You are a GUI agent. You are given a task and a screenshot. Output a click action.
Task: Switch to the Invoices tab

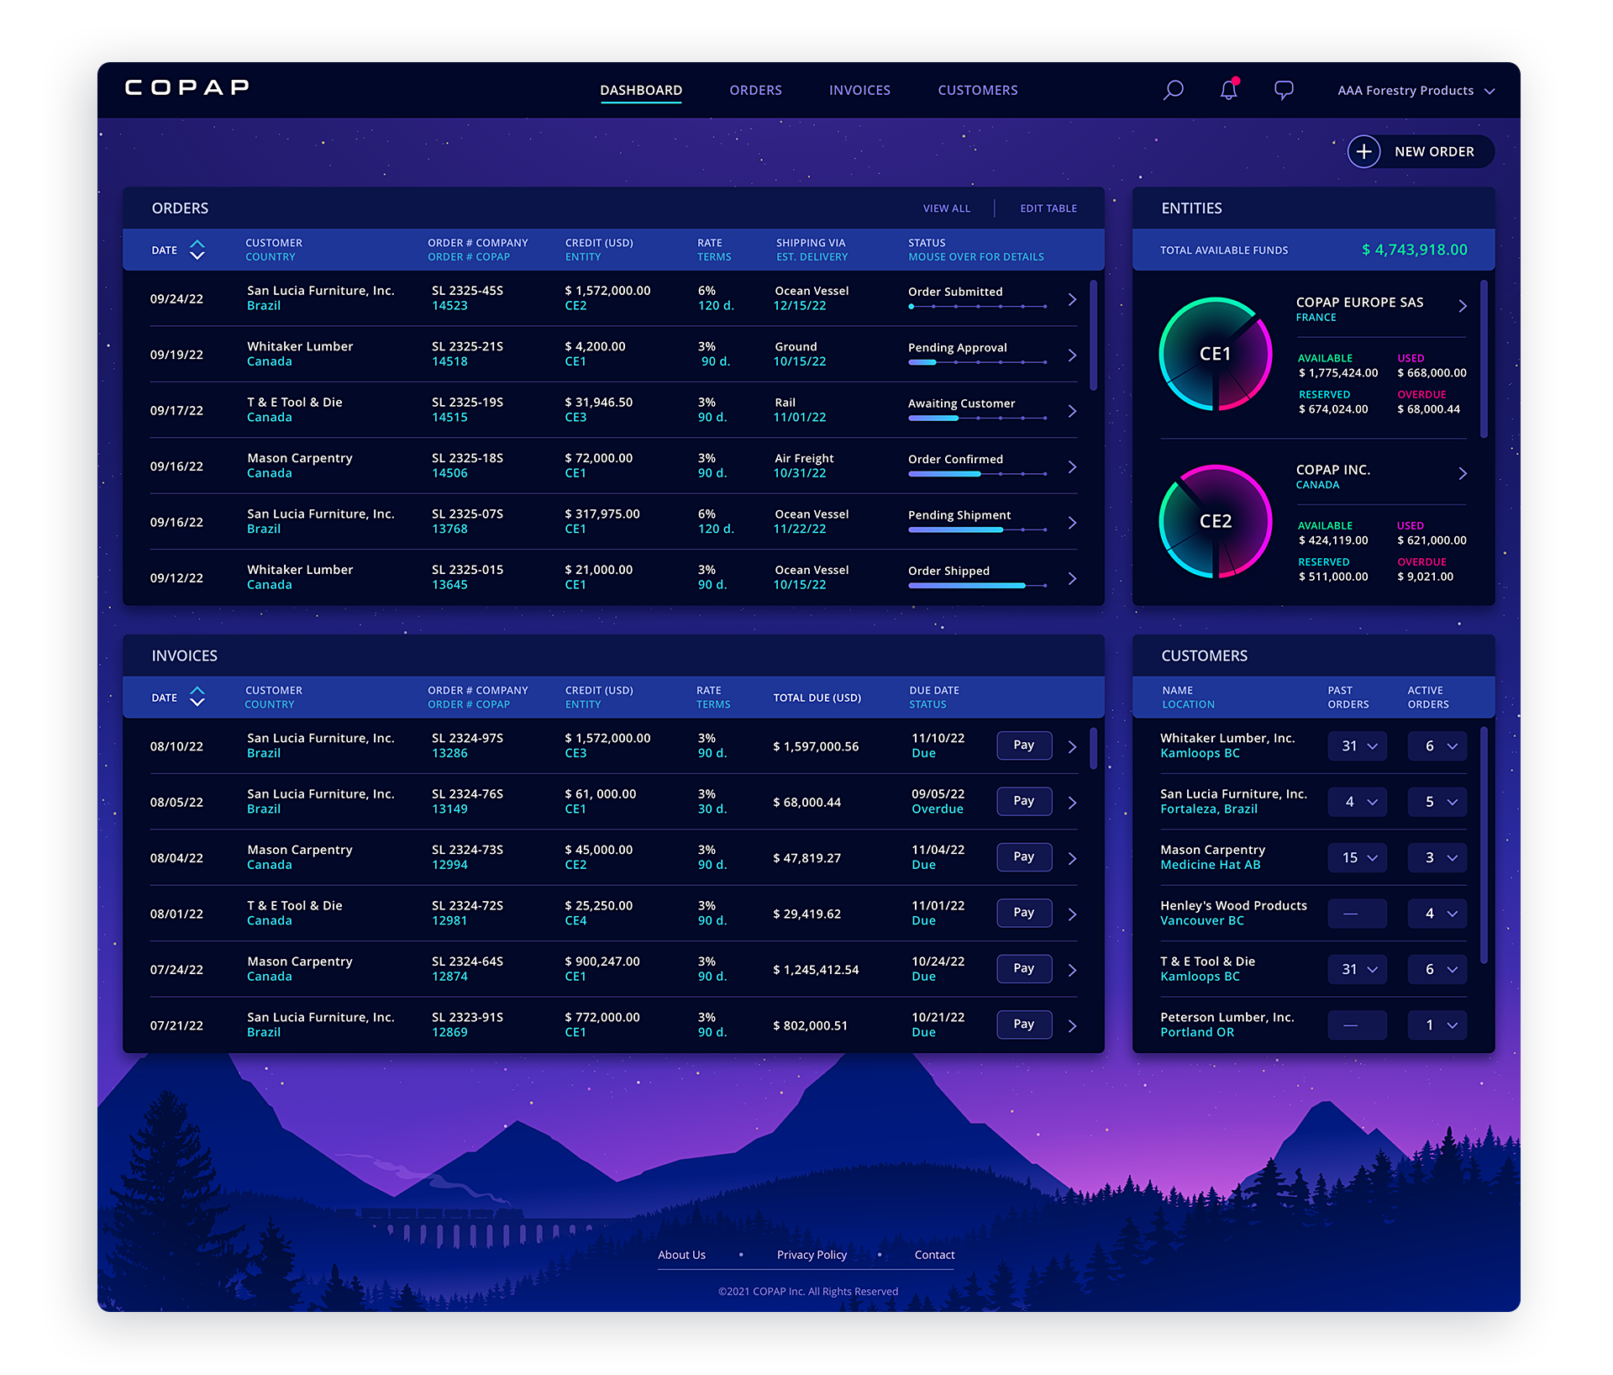coord(859,90)
